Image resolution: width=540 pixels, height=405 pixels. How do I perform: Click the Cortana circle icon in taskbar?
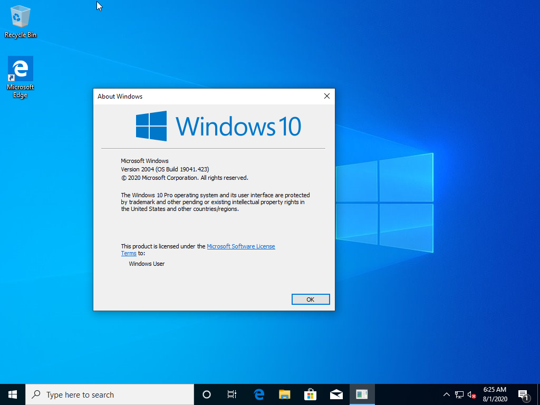pyautogui.click(x=207, y=394)
